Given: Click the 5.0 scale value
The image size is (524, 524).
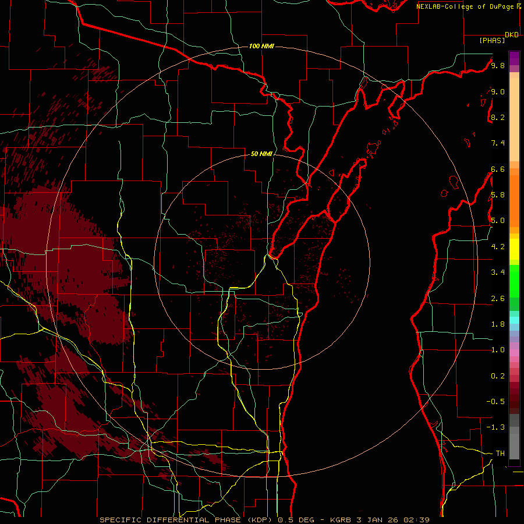Looking at the screenshot, I should pyautogui.click(x=498, y=221).
